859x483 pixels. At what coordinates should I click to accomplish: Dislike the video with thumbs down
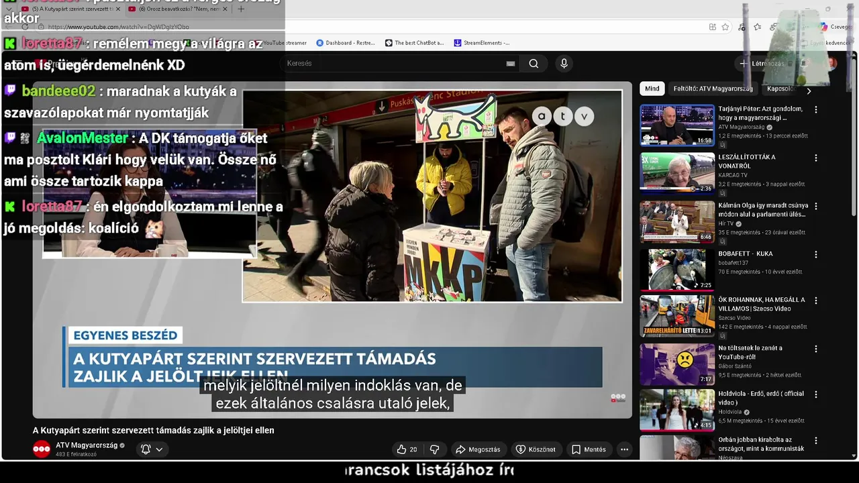(435, 449)
